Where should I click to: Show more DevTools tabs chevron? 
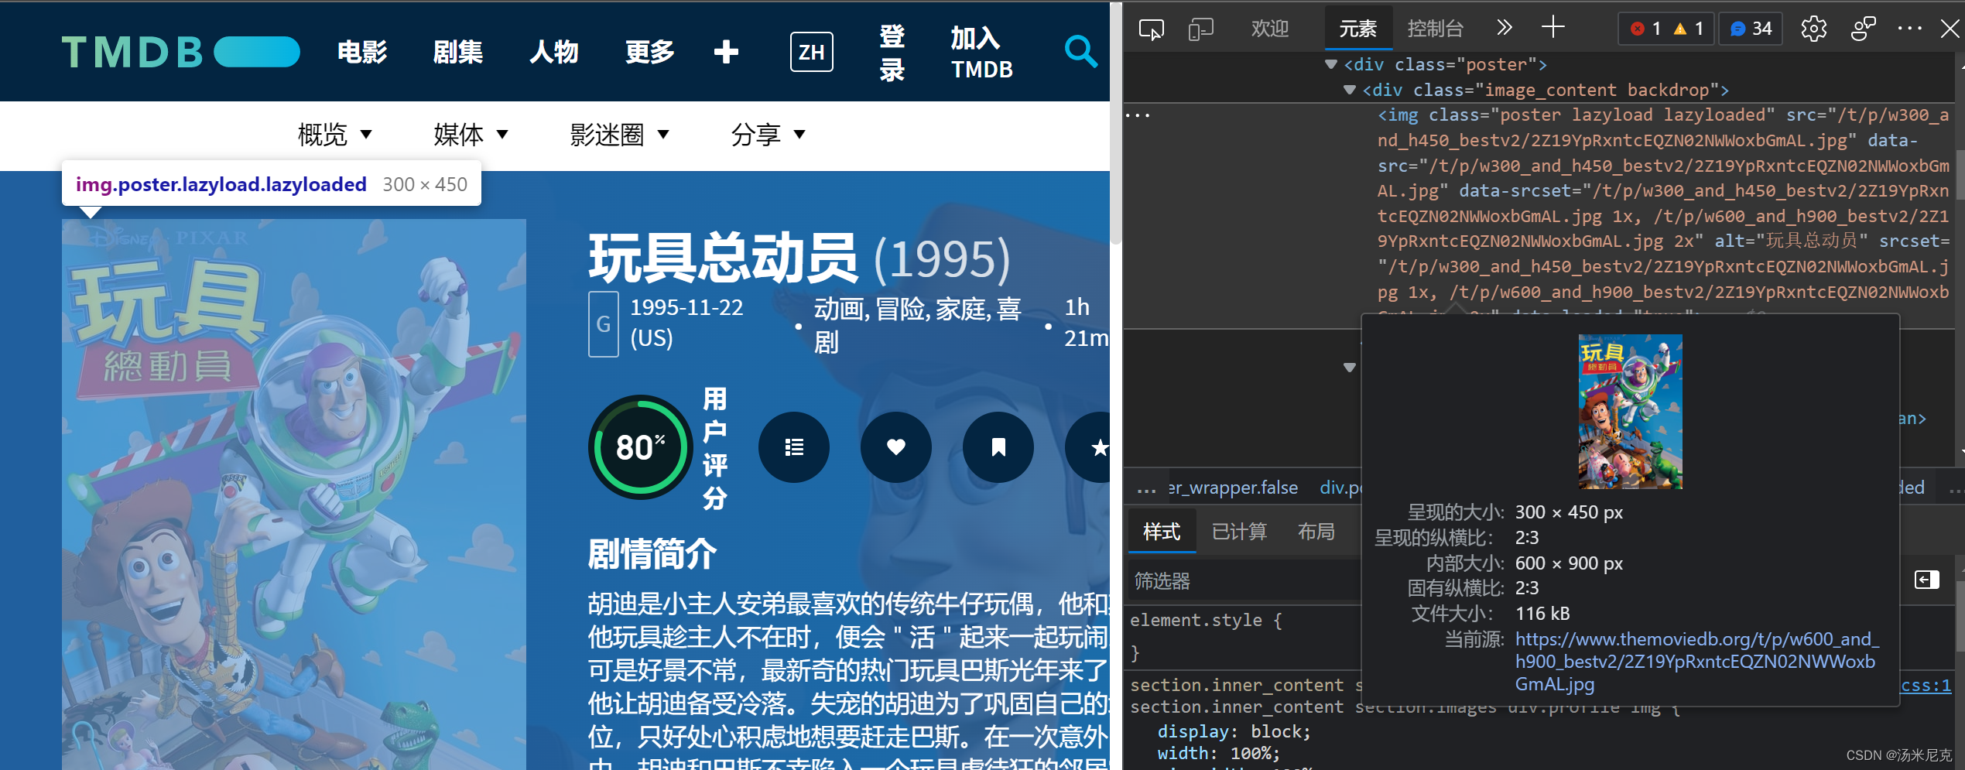click(1504, 29)
